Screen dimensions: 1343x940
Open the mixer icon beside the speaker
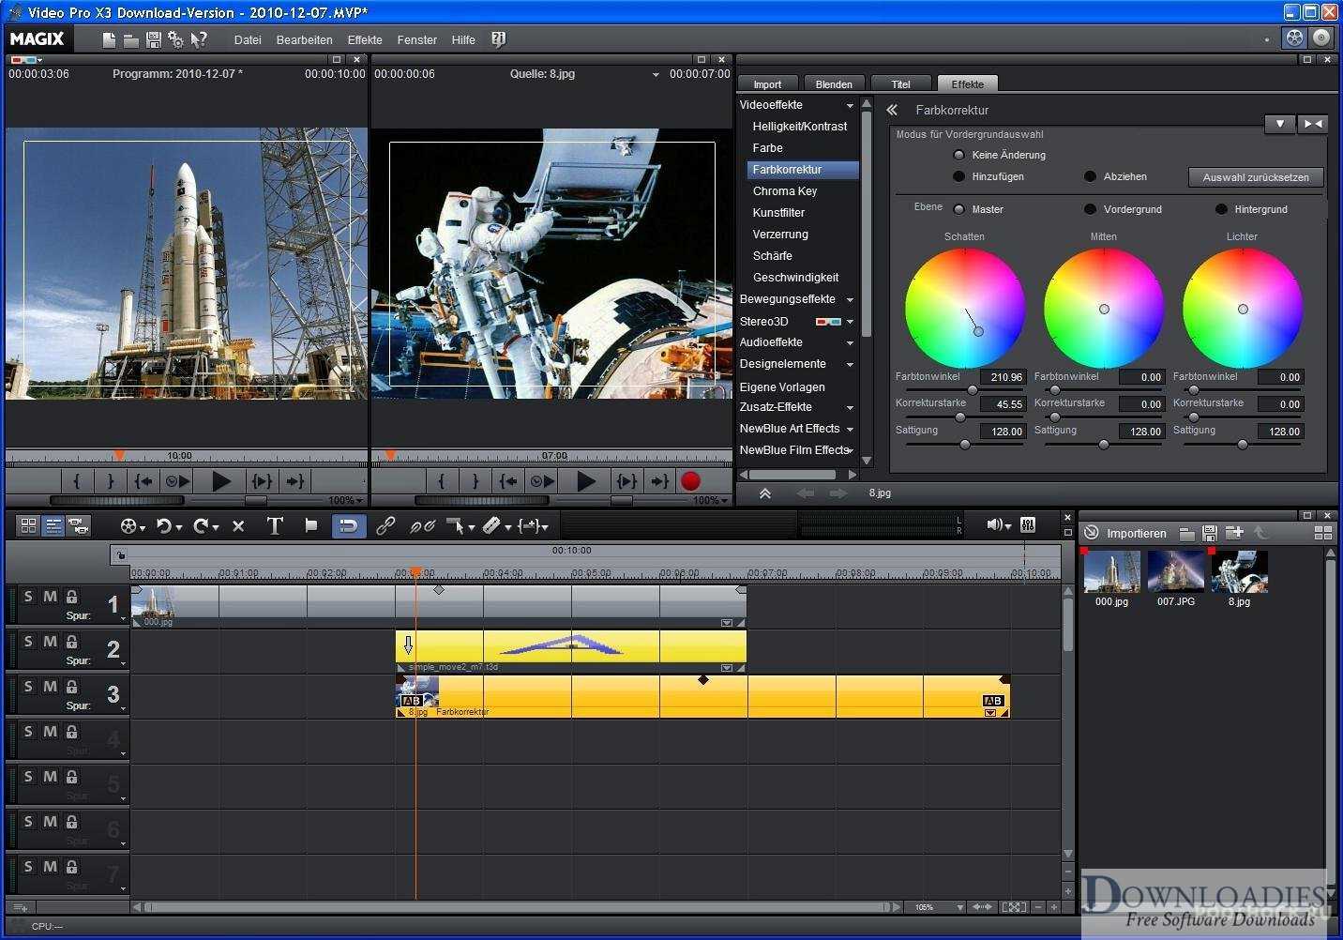[1027, 524]
